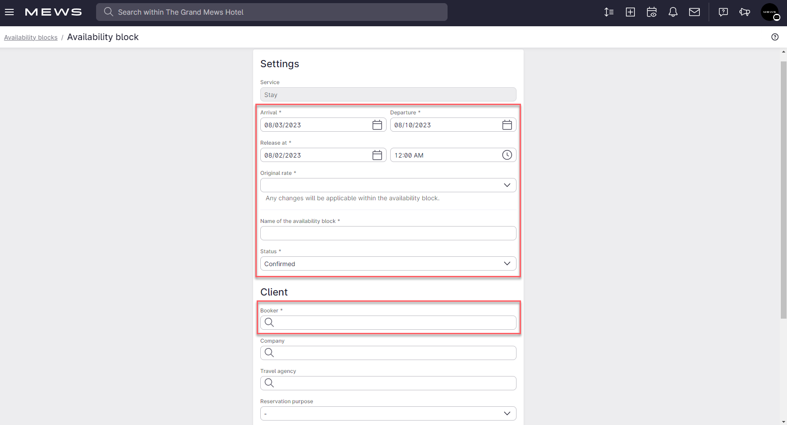Viewport: 787px width, 425px height.
Task: Open the Status dropdown showing Confirmed
Action: tap(507, 263)
